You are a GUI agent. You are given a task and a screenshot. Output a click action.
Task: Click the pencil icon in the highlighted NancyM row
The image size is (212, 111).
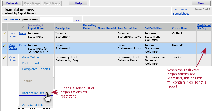pos(4,45)
